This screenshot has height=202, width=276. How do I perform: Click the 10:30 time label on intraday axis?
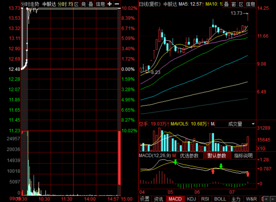tap(44, 199)
